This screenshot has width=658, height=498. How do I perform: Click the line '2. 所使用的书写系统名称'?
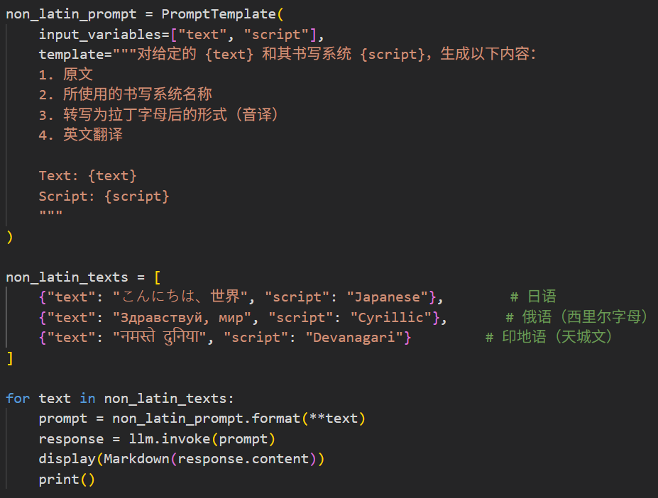(x=126, y=94)
